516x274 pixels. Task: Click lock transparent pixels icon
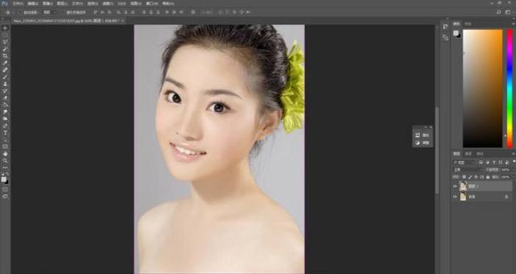[464, 177]
